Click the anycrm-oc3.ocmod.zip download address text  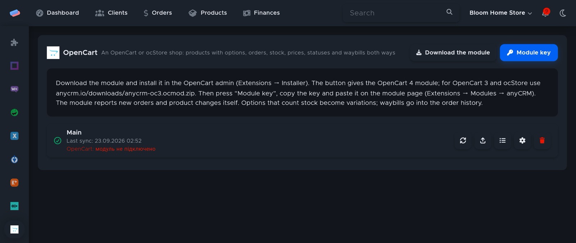(x=126, y=93)
